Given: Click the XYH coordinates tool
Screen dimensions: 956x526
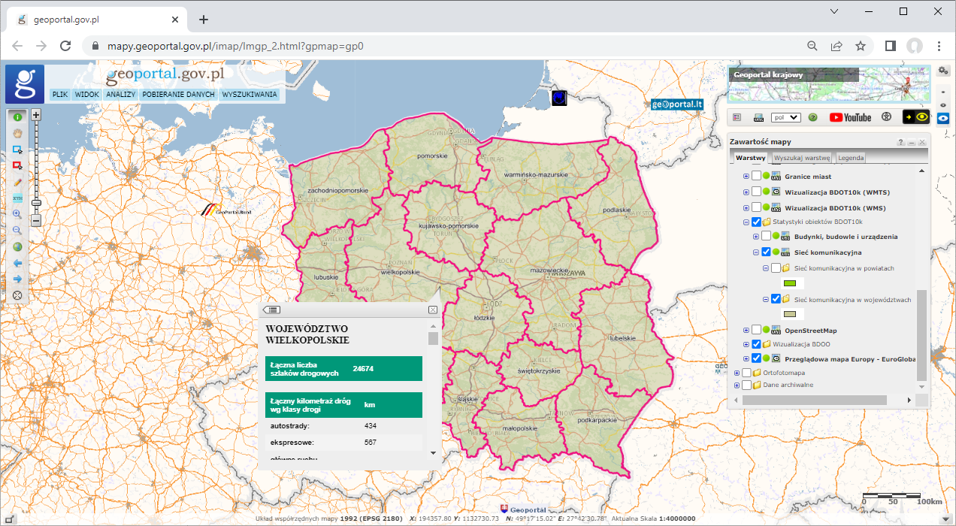Looking at the screenshot, I should click(17, 198).
